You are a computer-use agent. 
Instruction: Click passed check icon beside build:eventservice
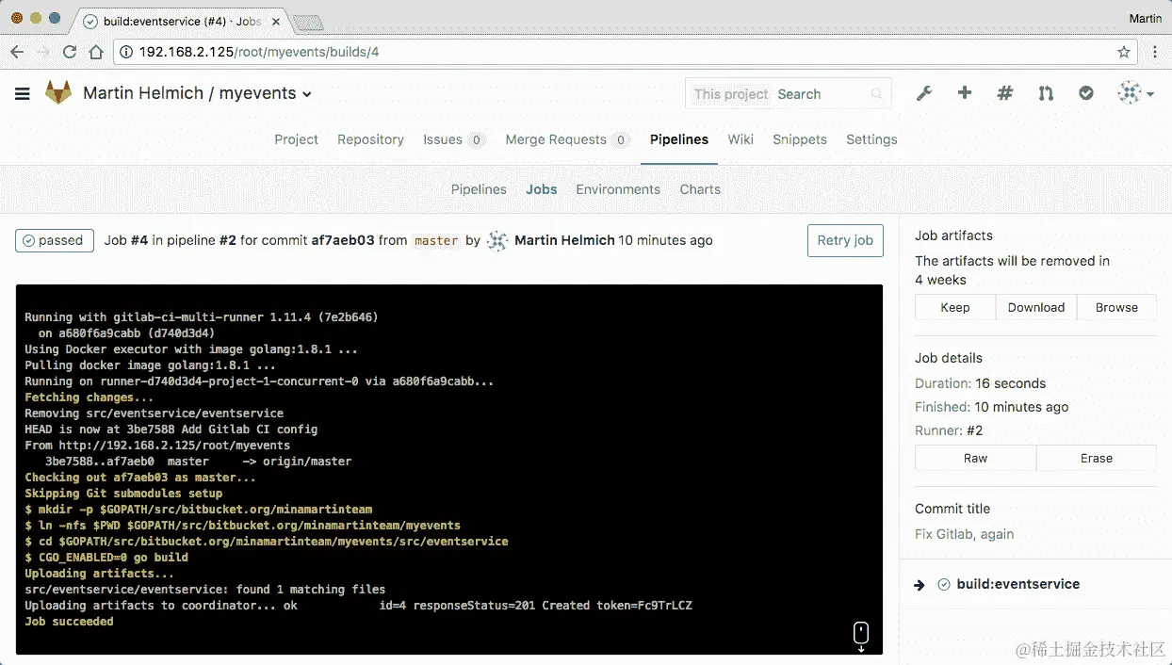pyautogui.click(x=944, y=585)
